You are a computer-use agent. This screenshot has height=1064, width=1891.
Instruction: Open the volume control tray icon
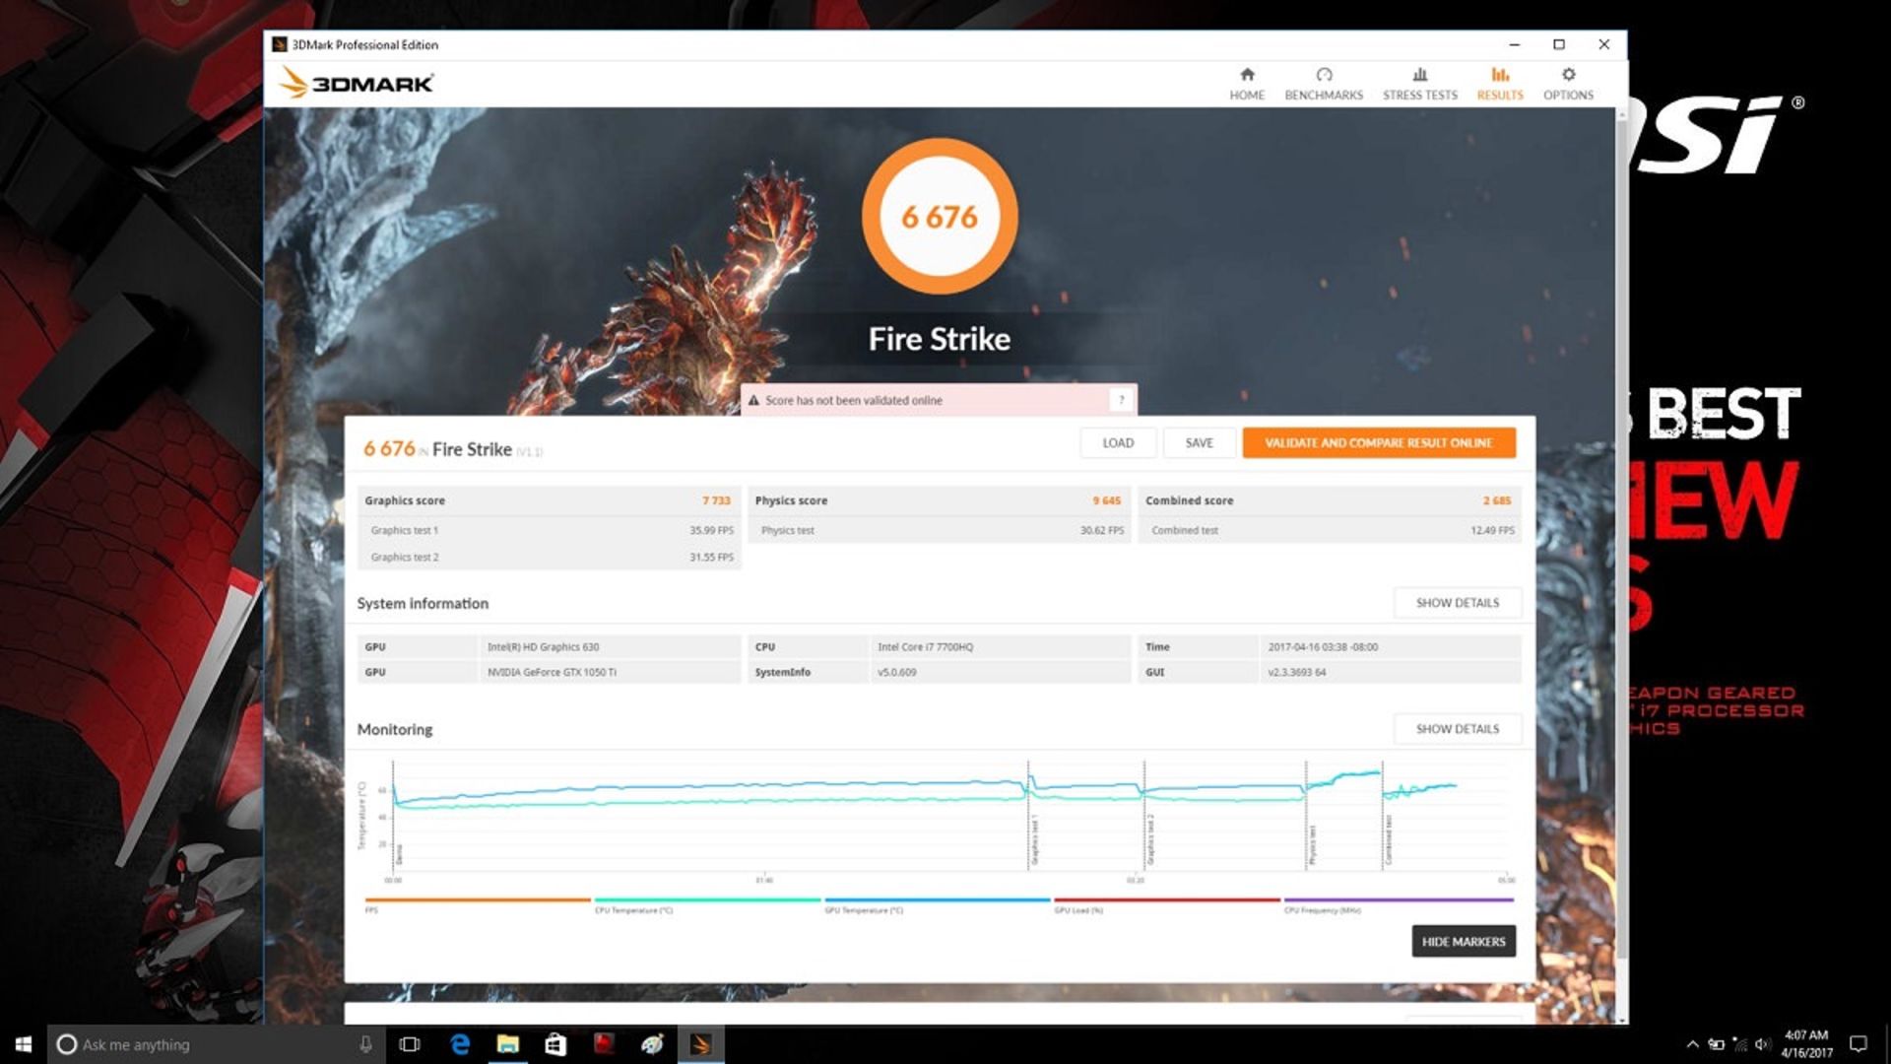(x=1763, y=1044)
